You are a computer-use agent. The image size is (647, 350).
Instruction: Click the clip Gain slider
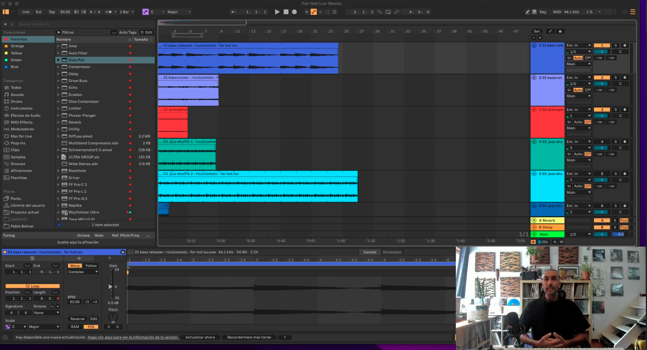coord(111,287)
